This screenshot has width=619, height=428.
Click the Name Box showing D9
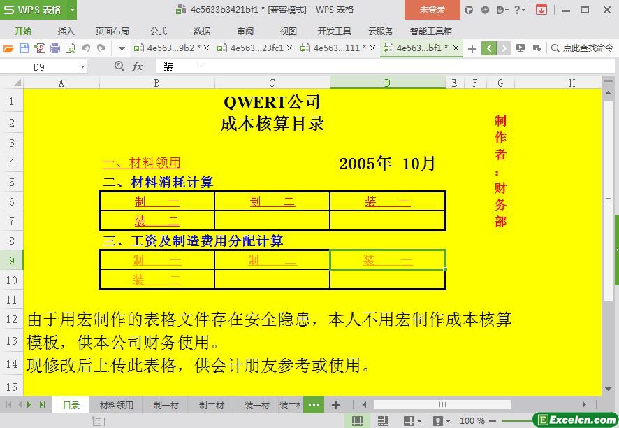38,67
